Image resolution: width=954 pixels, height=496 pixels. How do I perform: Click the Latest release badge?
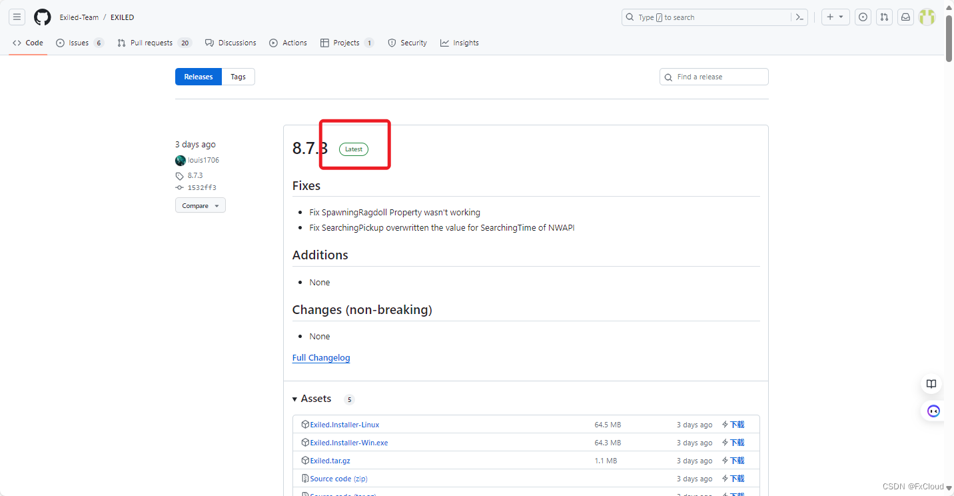coord(354,149)
